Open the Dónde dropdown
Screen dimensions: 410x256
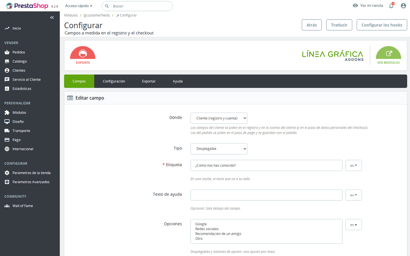click(x=219, y=118)
